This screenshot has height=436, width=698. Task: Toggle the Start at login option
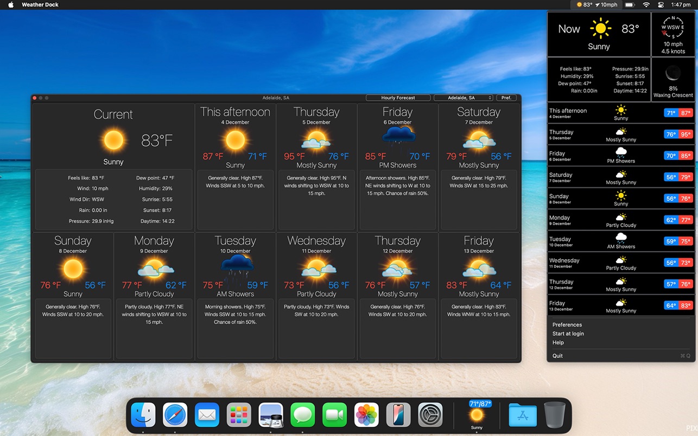(568, 334)
